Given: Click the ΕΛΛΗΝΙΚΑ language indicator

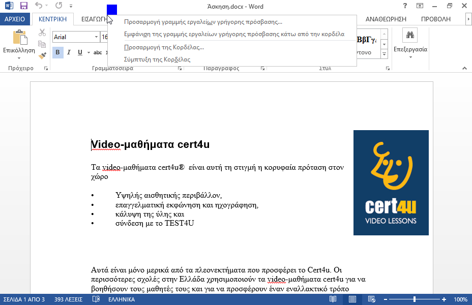Looking at the screenshot, I should [x=122, y=299].
